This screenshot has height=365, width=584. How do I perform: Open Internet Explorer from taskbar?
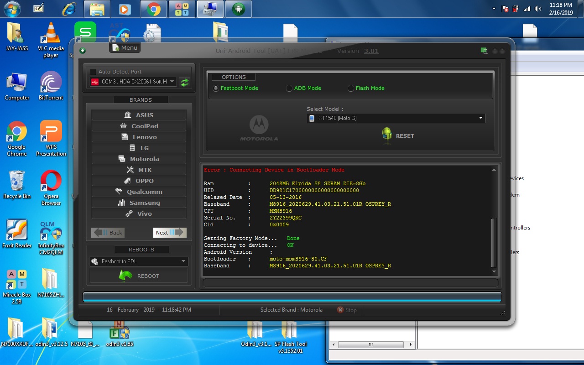point(69,9)
